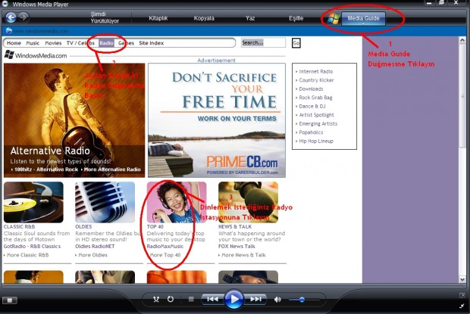Click the PrimeCB.com advertisement
The height and width of the screenshot is (314, 470).
(x=217, y=120)
